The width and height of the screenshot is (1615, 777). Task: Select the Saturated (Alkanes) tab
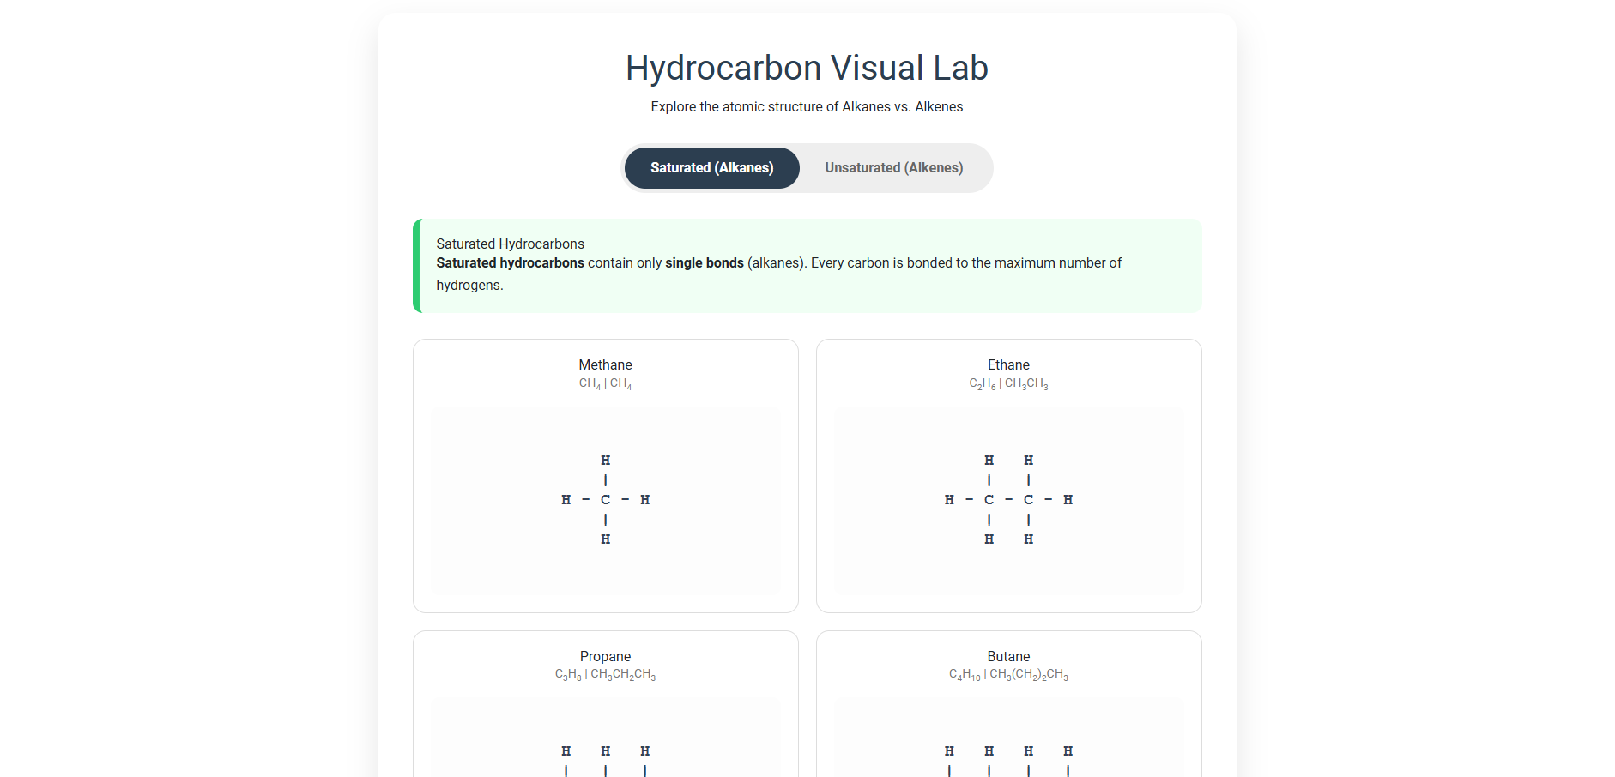tap(711, 168)
